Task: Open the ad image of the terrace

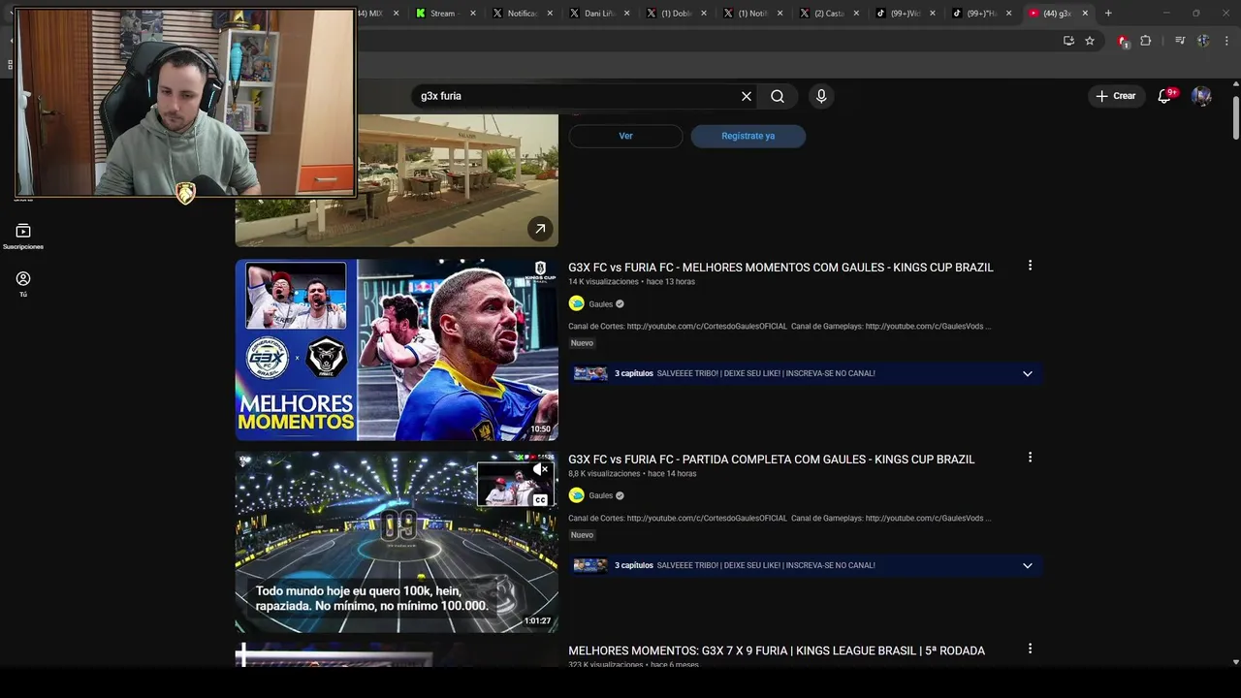Action: tap(397, 180)
